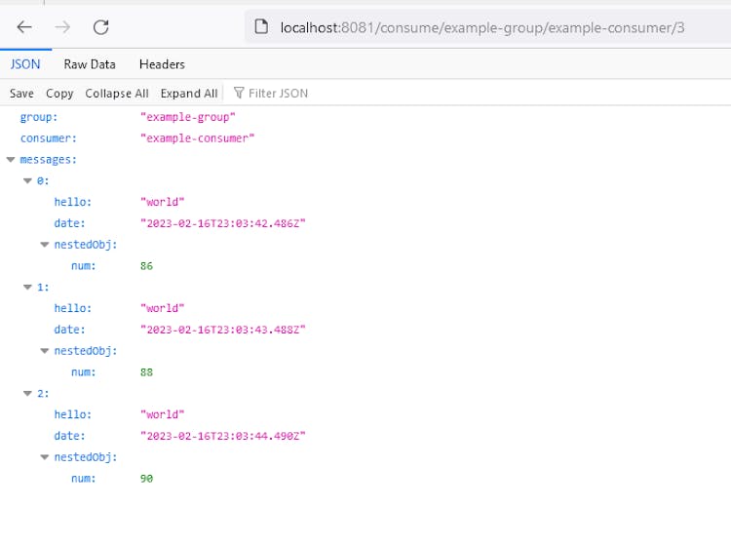Collapse message item 0
This screenshot has width=731, height=546.
click(27, 181)
